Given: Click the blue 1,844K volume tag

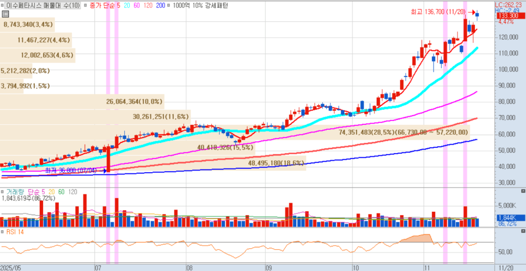Looking at the screenshot, I should 510,218.
